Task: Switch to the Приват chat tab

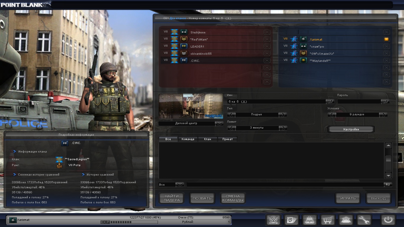Action: (x=227, y=139)
